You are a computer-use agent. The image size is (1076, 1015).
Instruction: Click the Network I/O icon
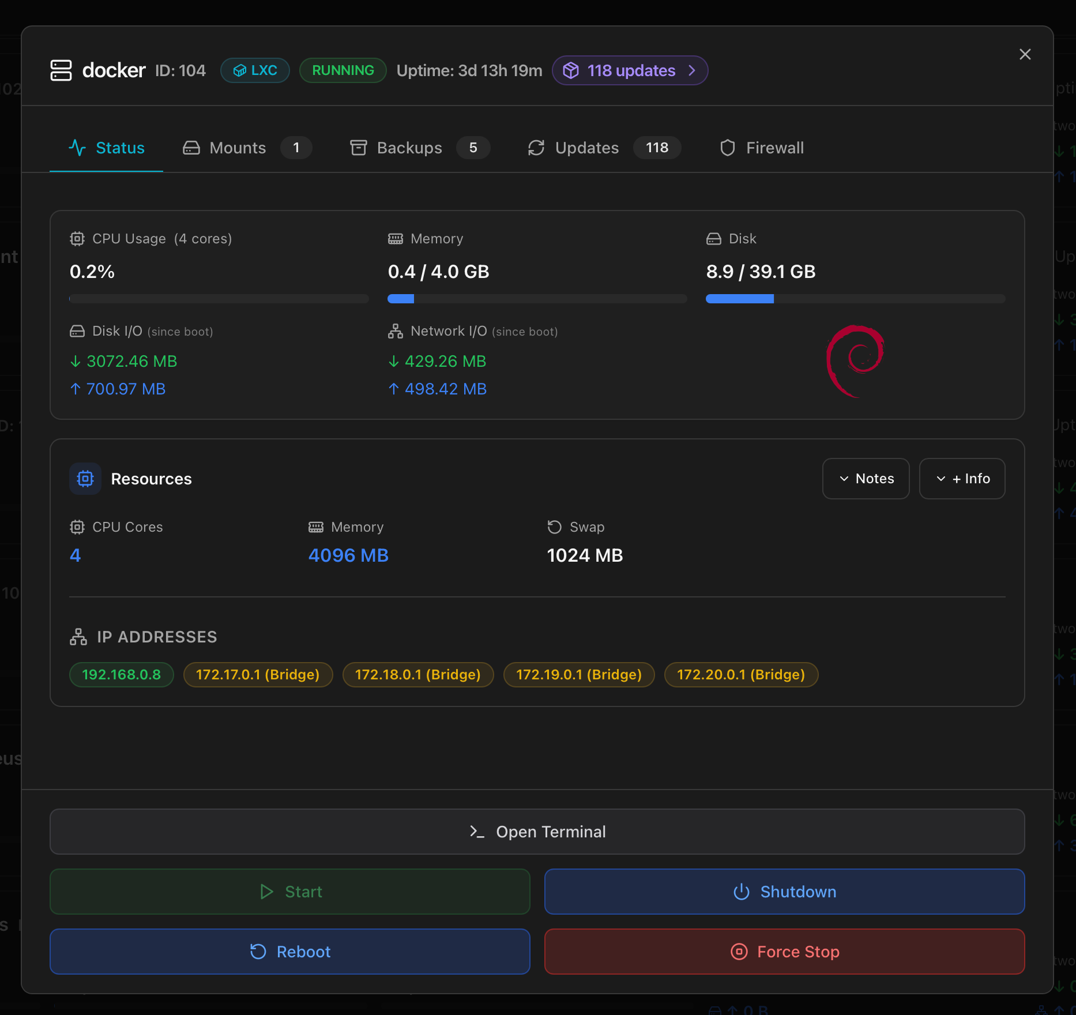coord(396,331)
